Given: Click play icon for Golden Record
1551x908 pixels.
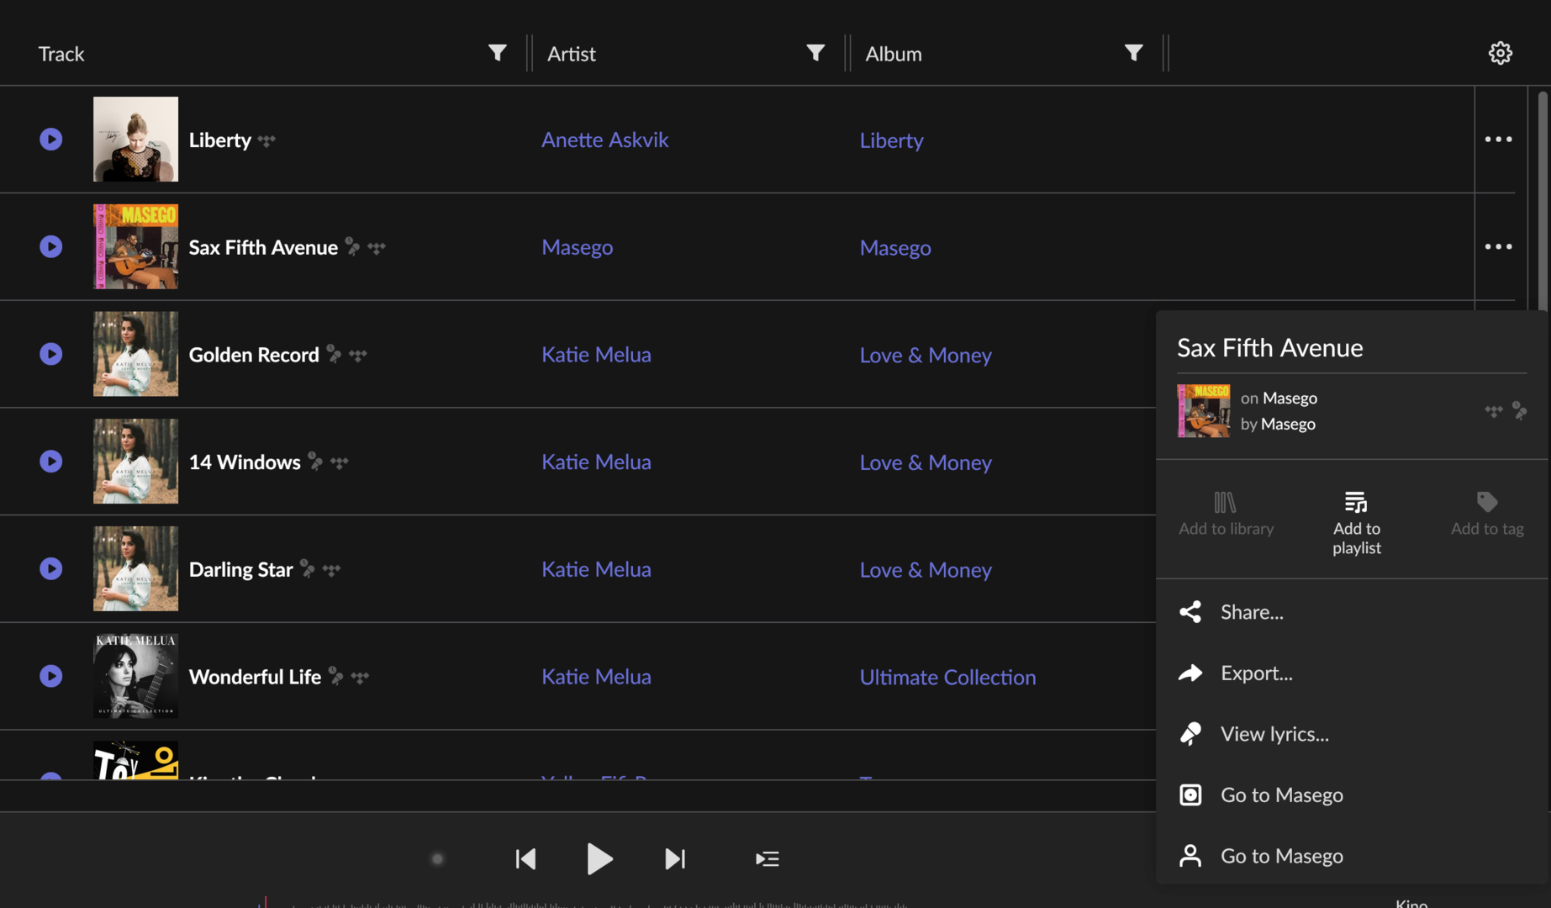Looking at the screenshot, I should coord(51,354).
